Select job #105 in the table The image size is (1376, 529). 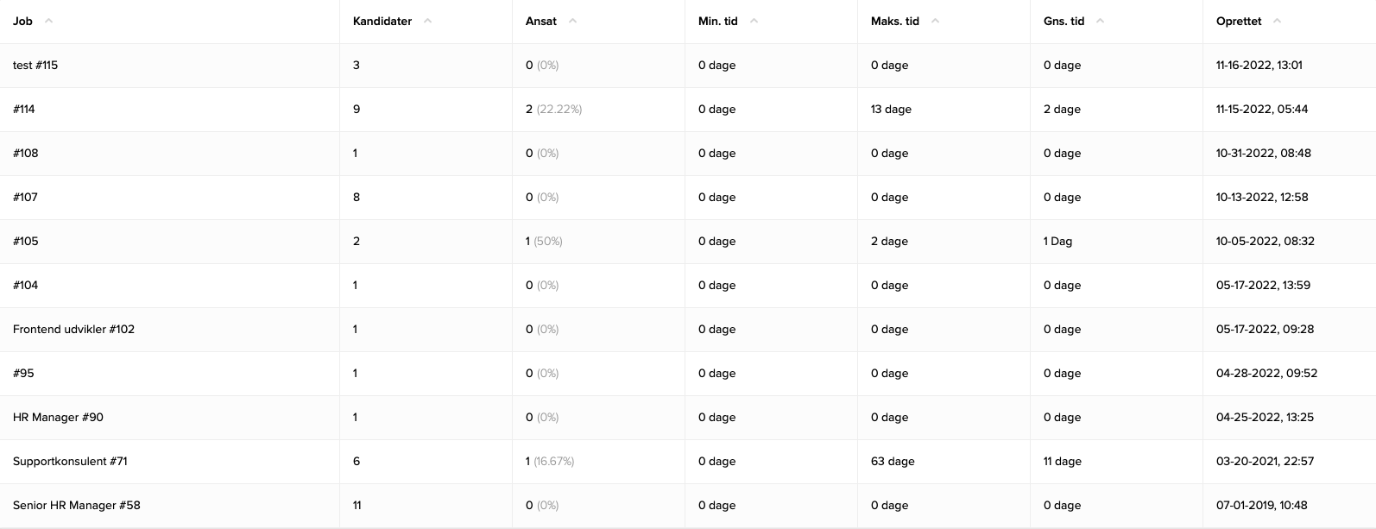click(x=26, y=241)
